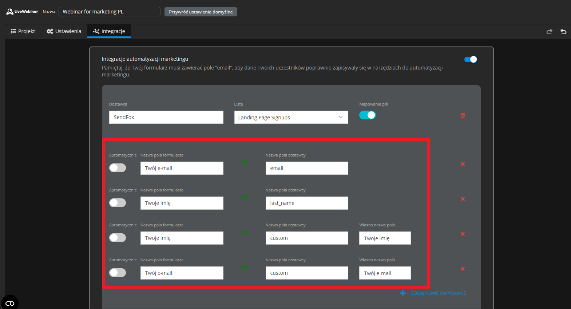
Task: Open the Dostawca SendFox provider field
Action: [166, 117]
